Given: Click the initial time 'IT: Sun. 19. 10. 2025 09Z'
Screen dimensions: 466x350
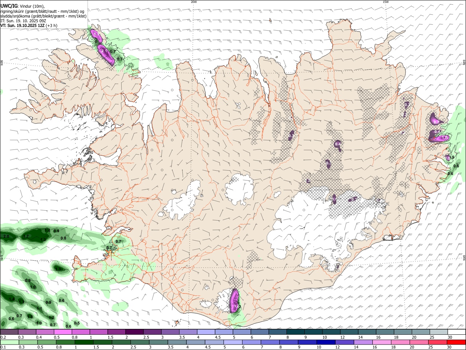Looking at the screenshot, I should [x=23, y=21].
